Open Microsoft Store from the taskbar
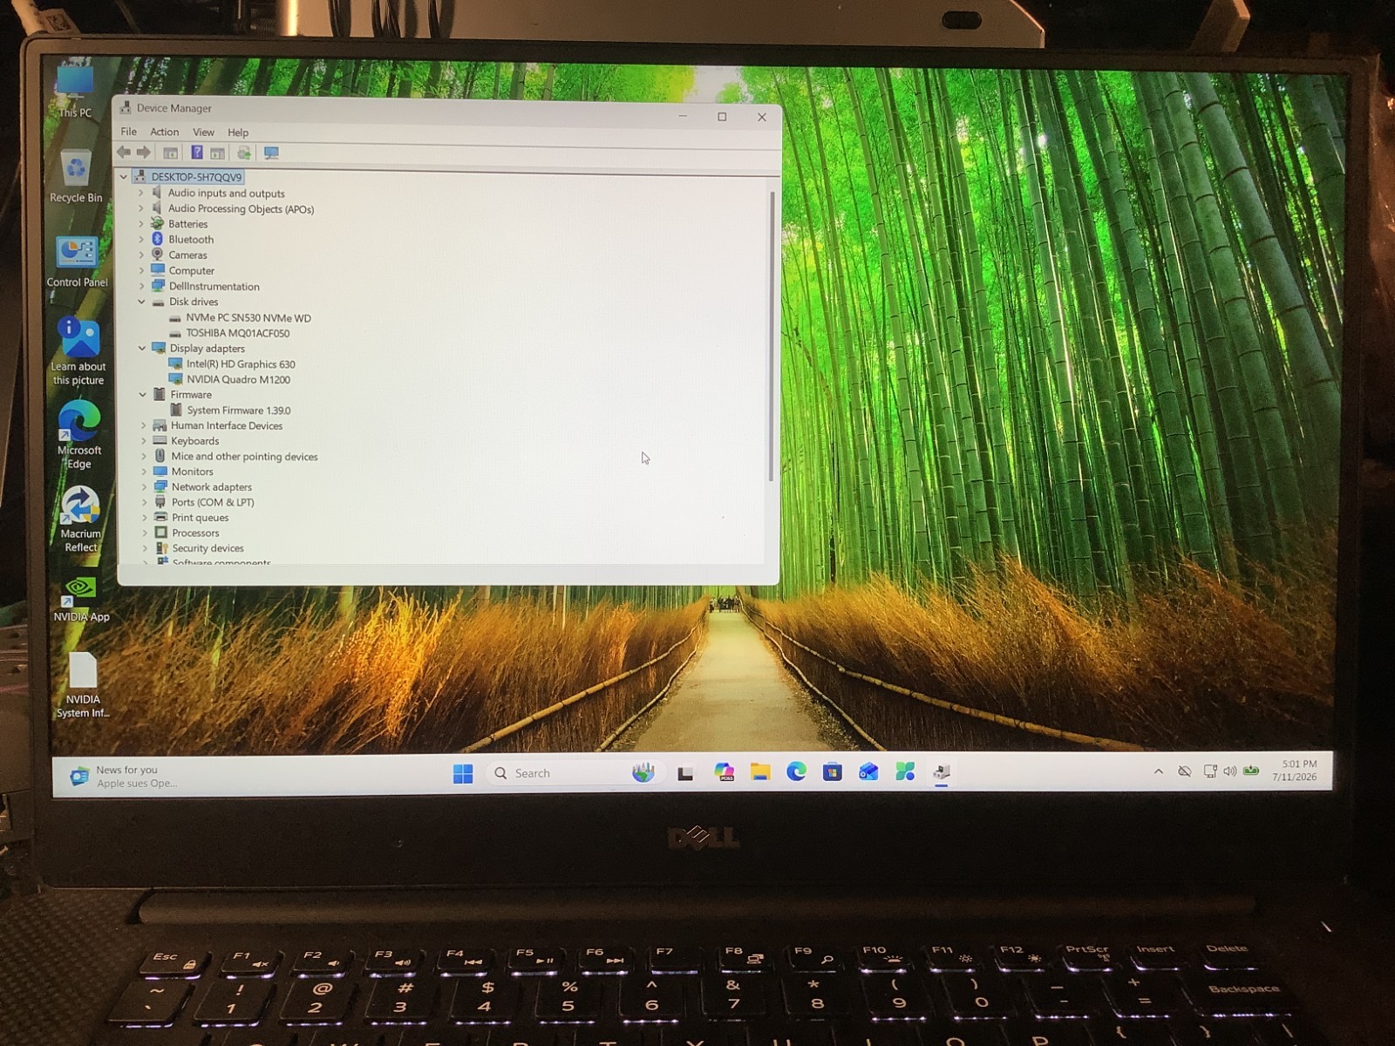The width and height of the screenshot is (1395, 1046). (x=833, y=771)
